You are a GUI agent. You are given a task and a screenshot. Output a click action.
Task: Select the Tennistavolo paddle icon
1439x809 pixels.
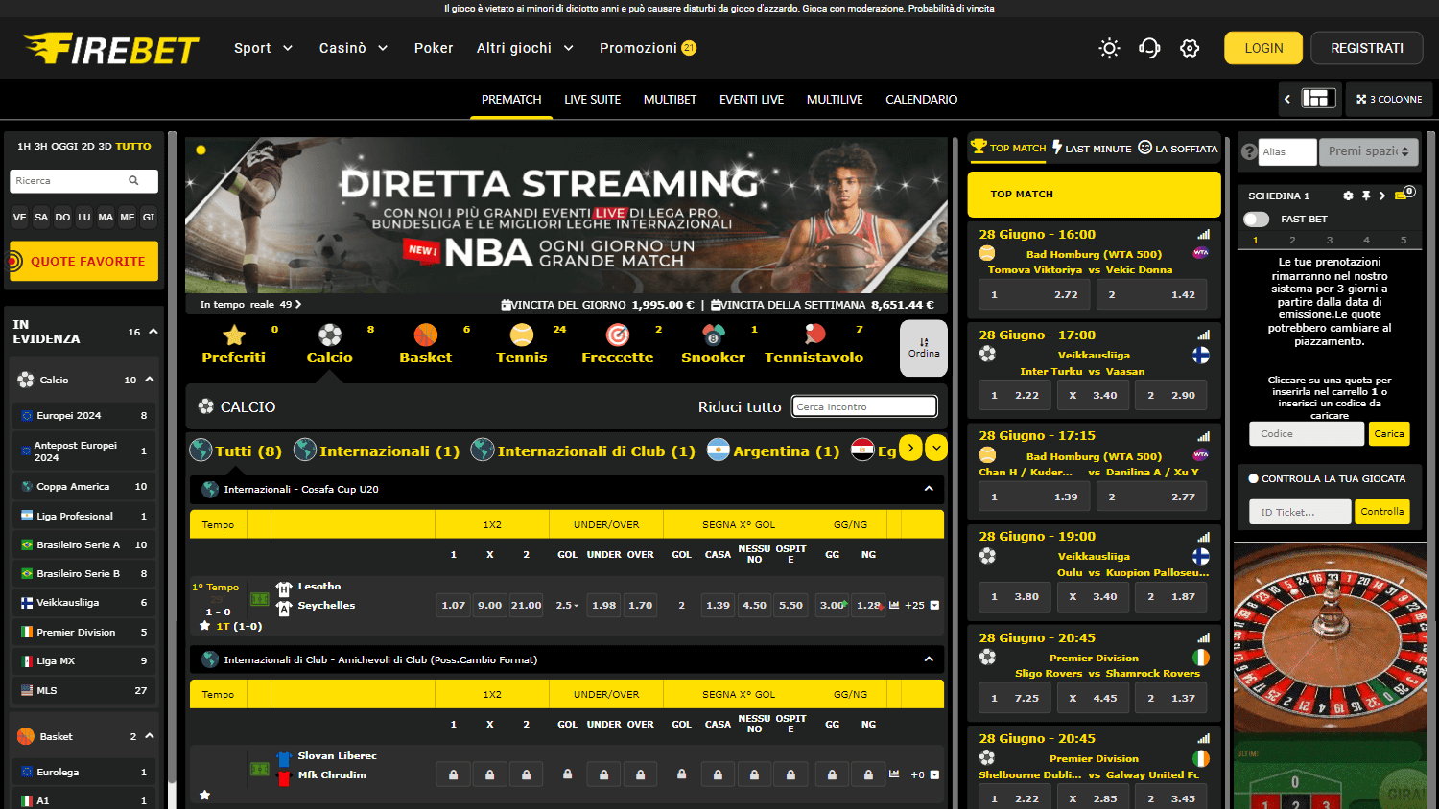[814, 334]
